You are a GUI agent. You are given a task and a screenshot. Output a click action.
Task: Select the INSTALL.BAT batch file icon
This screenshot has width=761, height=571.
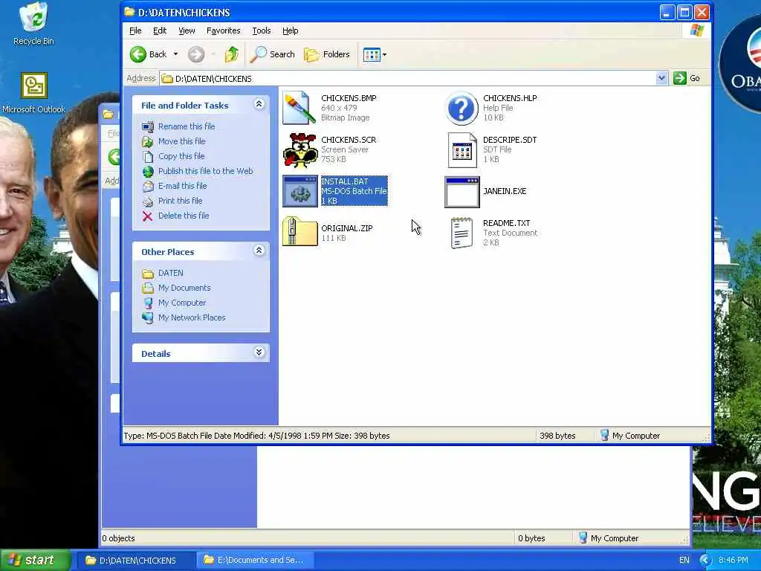tap(299, 191)
